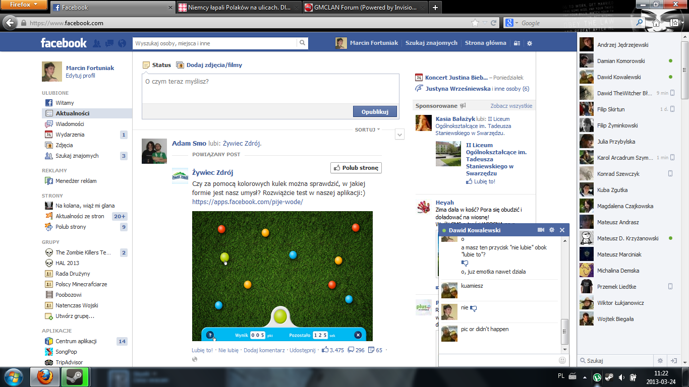Expand the SORTUJ sorting dropdown
This screenshot has height=387, width=689.
tap(367, 130)
